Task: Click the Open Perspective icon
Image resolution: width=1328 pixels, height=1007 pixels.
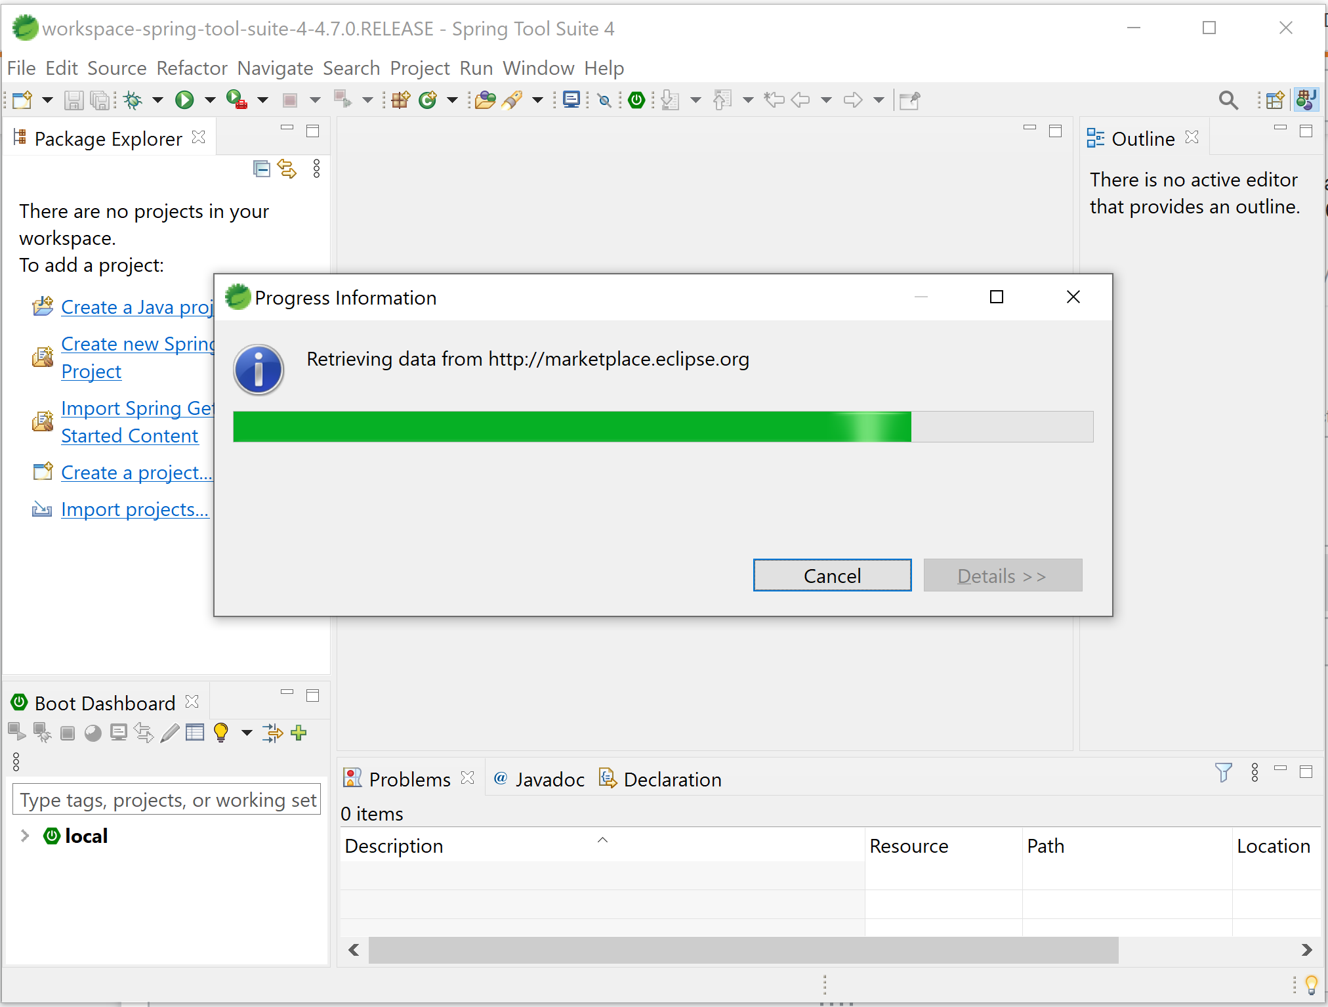Action: pyautogui.click(x=1275, y=100)
